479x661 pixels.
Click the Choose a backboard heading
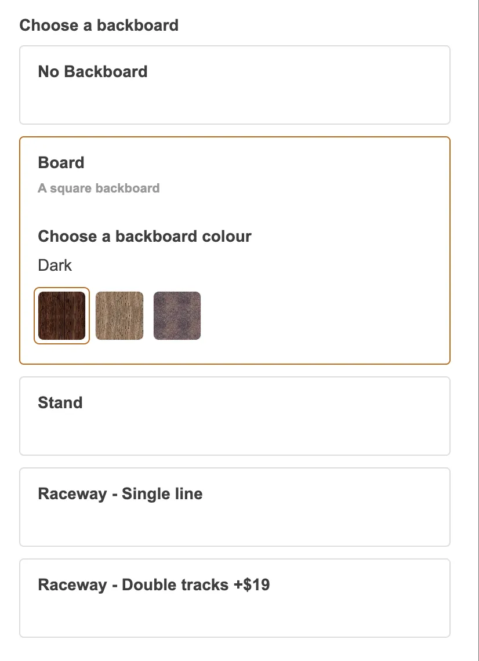pos(99,26)
